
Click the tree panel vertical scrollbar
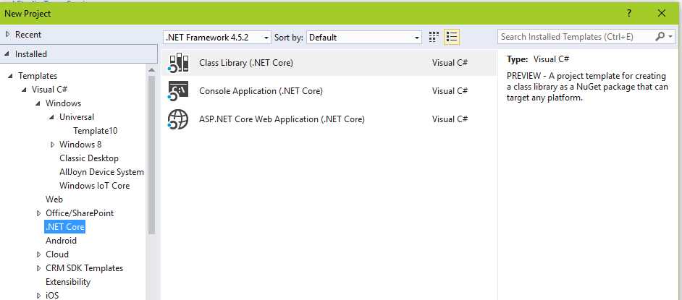point(151,155)
